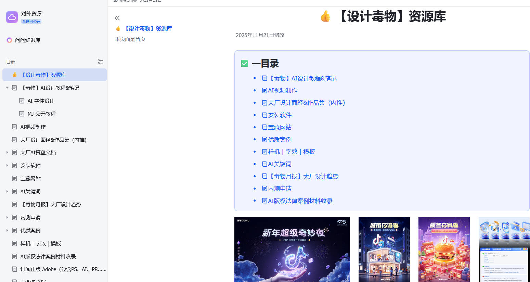Select 【设计毒物】资源库 in the sidebar tree
This screenshot has width=530, height=282.
54,75
